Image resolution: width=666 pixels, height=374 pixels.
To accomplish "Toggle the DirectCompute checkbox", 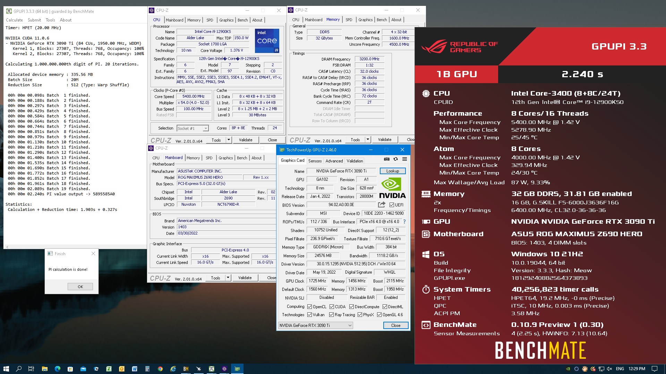I will [x=351, y=307].
